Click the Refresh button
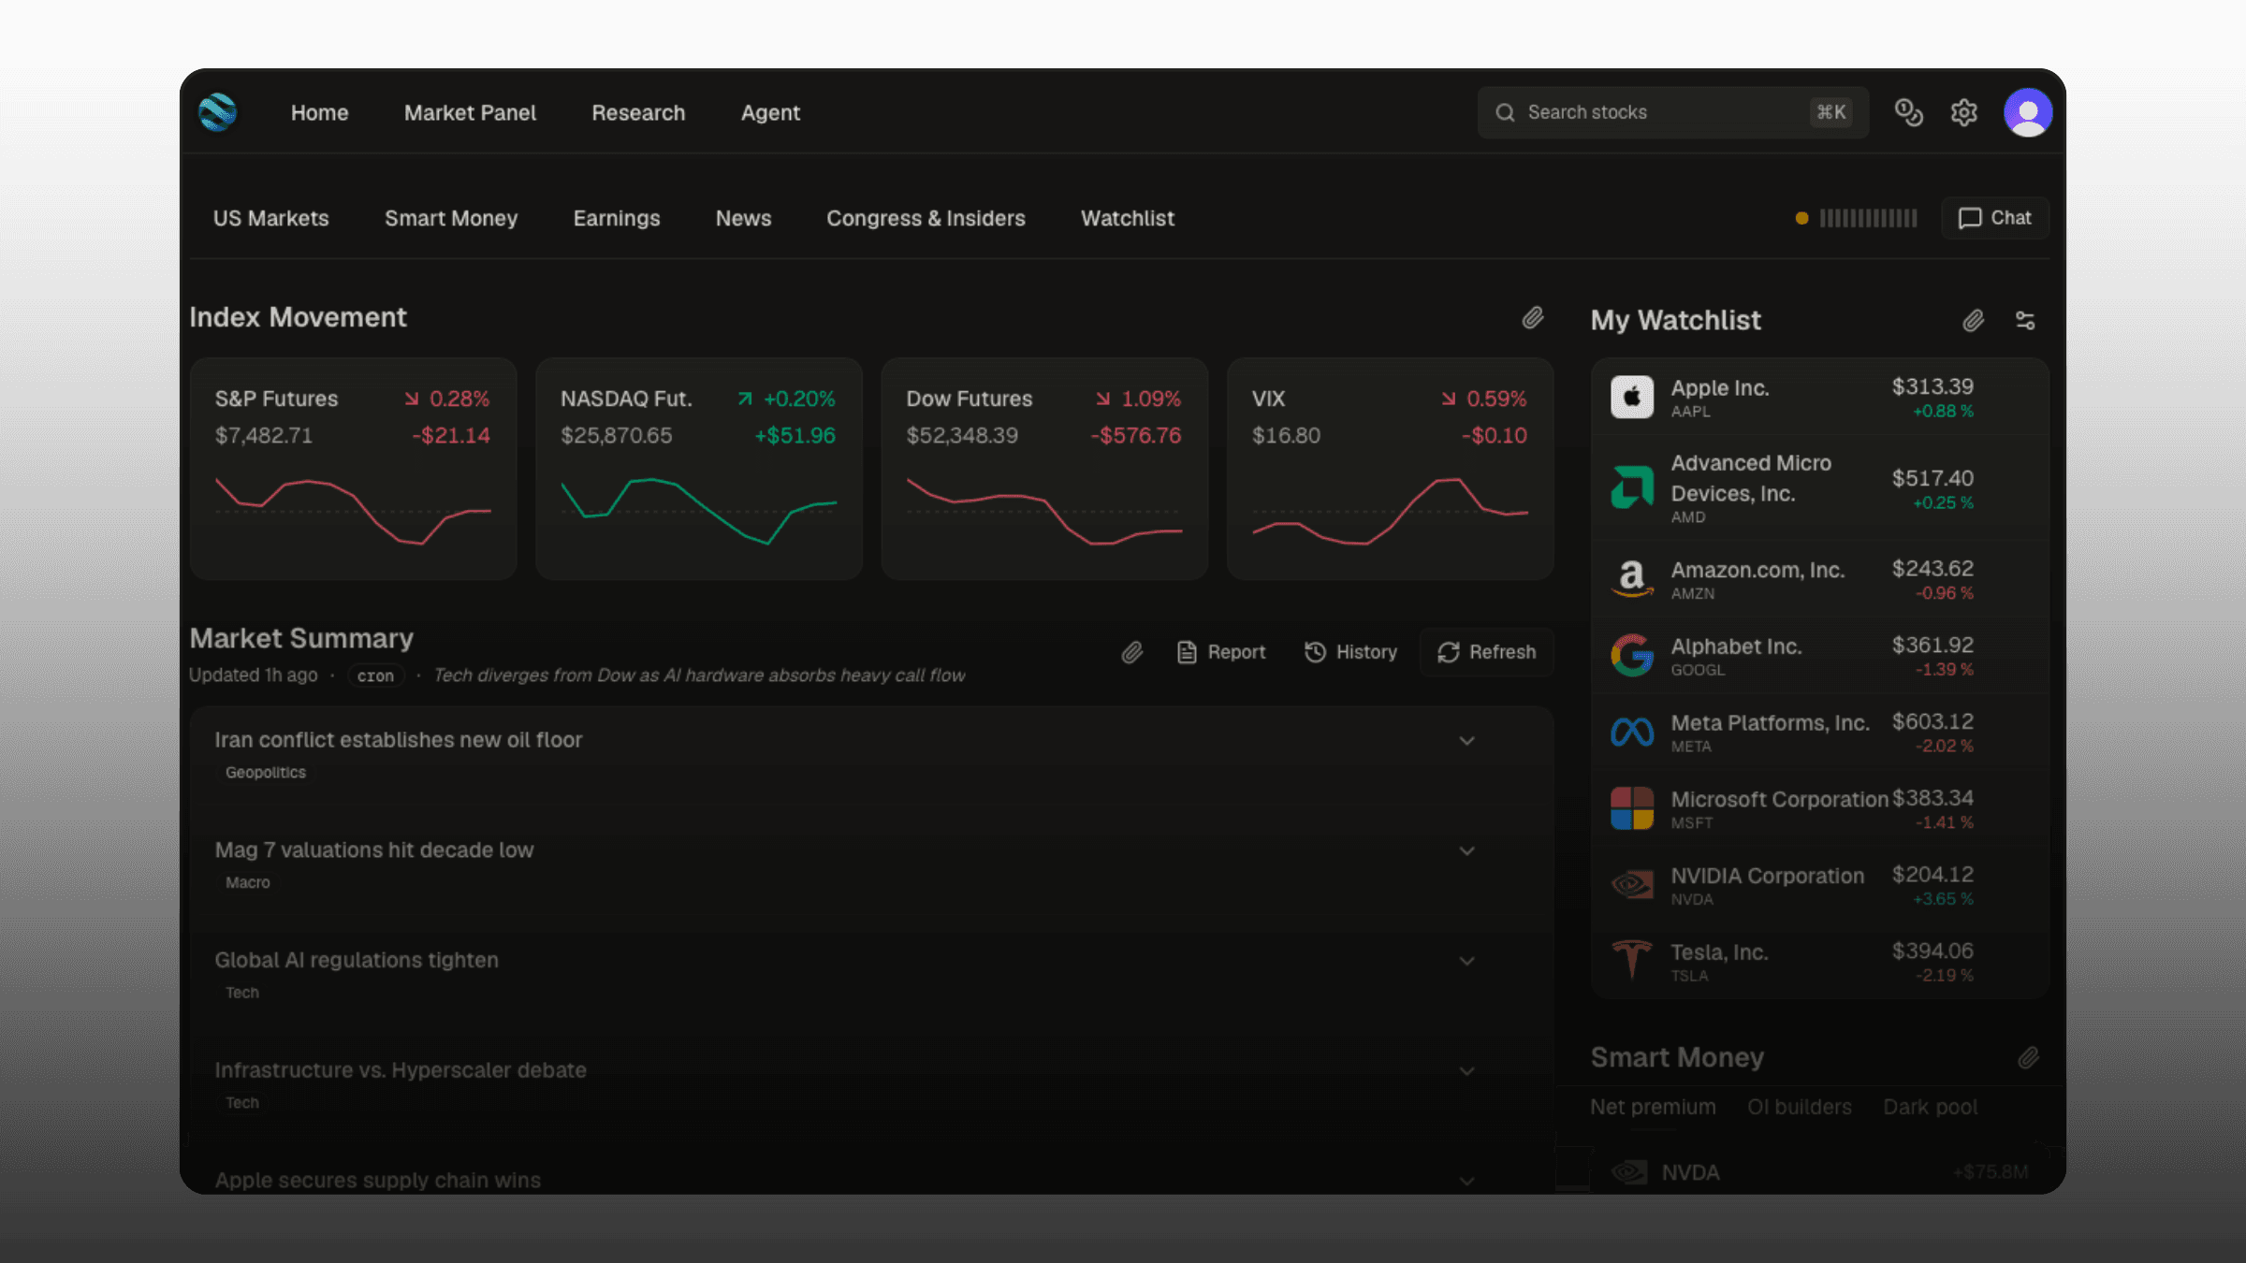 1486,652
